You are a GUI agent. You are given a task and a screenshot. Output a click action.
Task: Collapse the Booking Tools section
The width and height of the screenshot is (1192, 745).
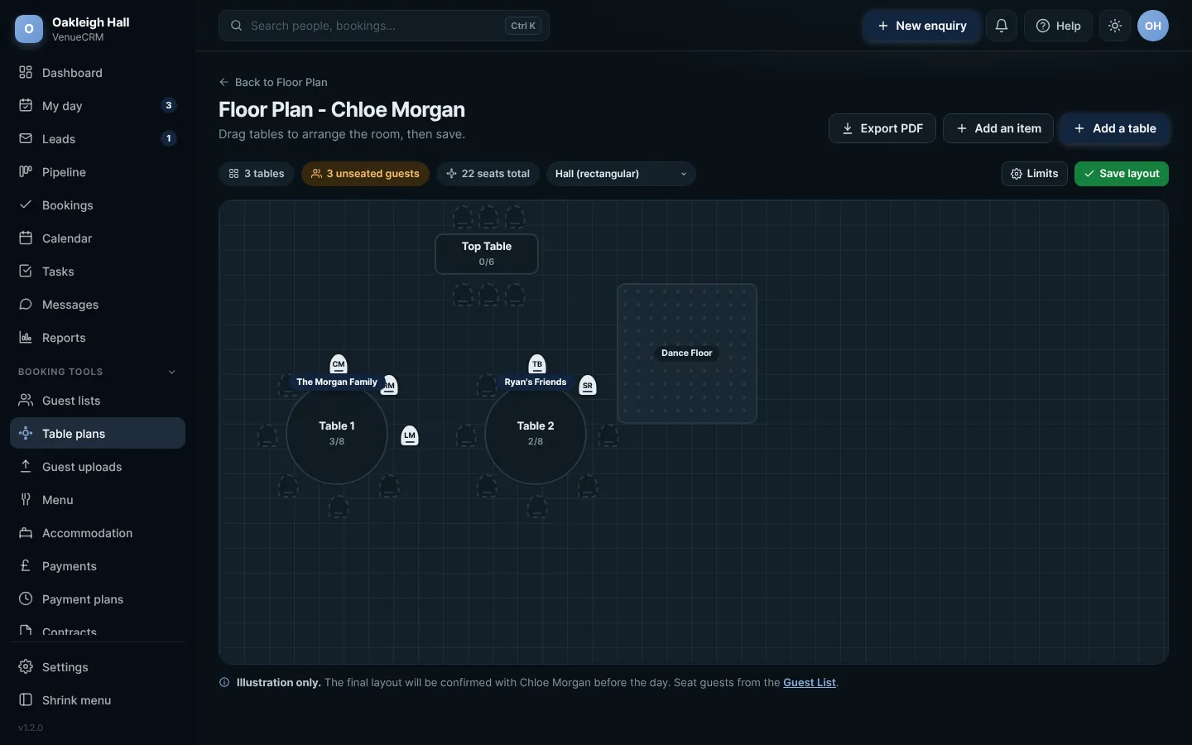pos(172,372)
